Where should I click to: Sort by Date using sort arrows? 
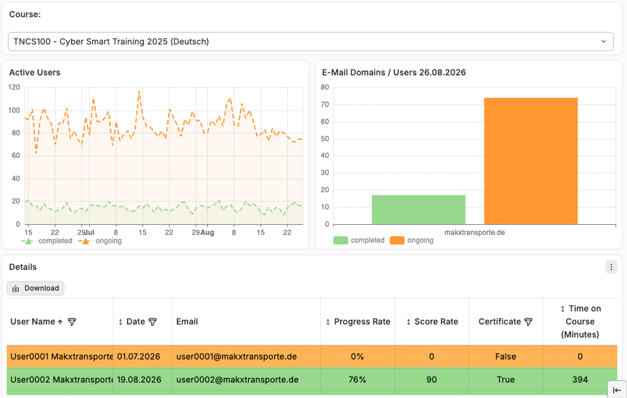tap(121, 322)
